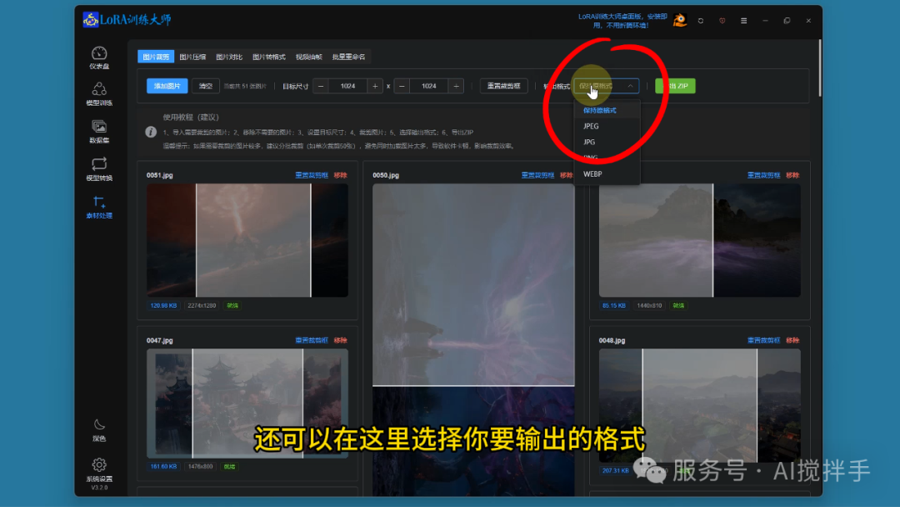Reset crop box on the 85.15 KB card

[763, 175]
